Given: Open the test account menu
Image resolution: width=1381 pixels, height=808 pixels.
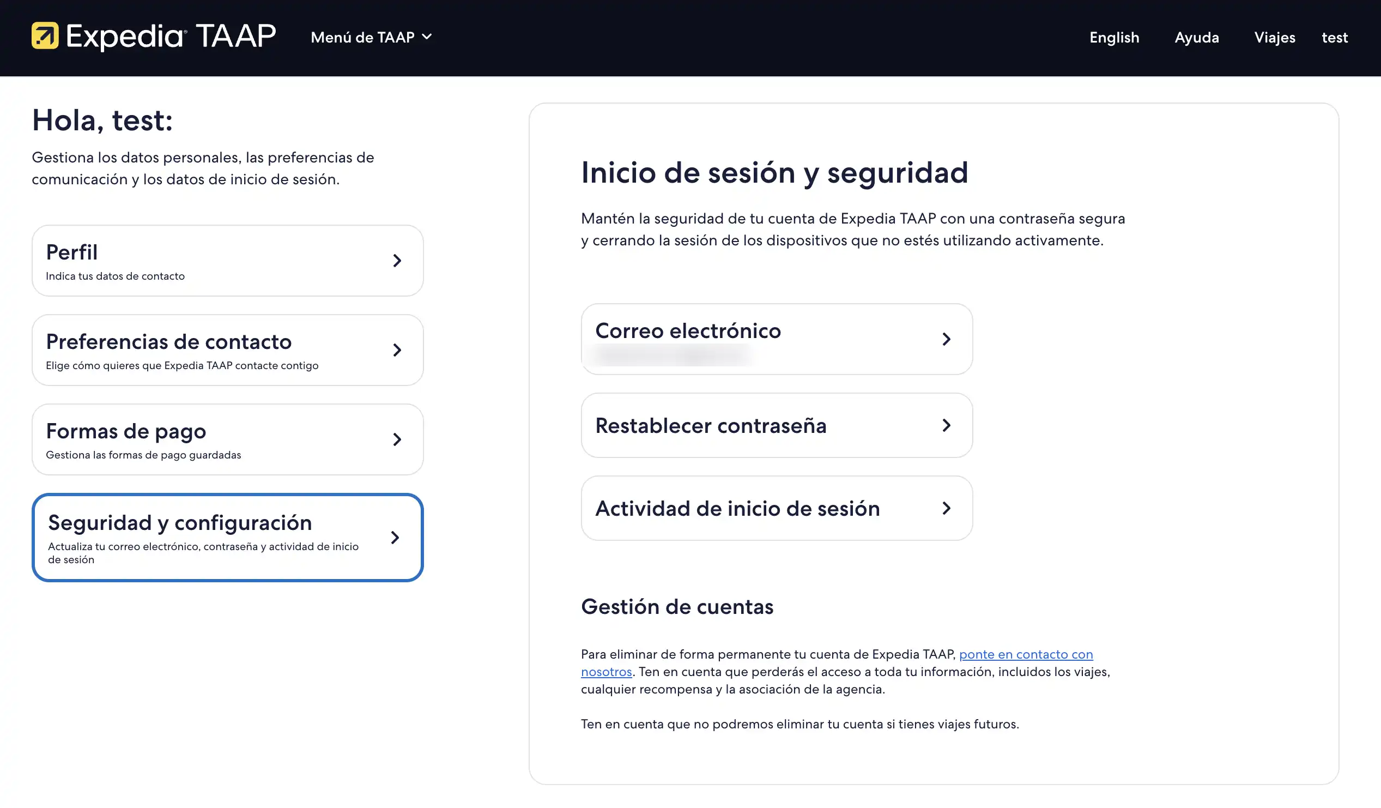Looking at the screenshot, I should (x=1335, y=37).
